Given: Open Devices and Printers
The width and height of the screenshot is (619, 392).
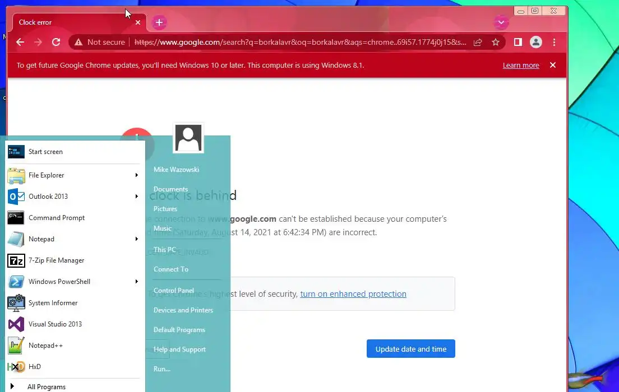Looking at the screenshot, I should point(183,310).
